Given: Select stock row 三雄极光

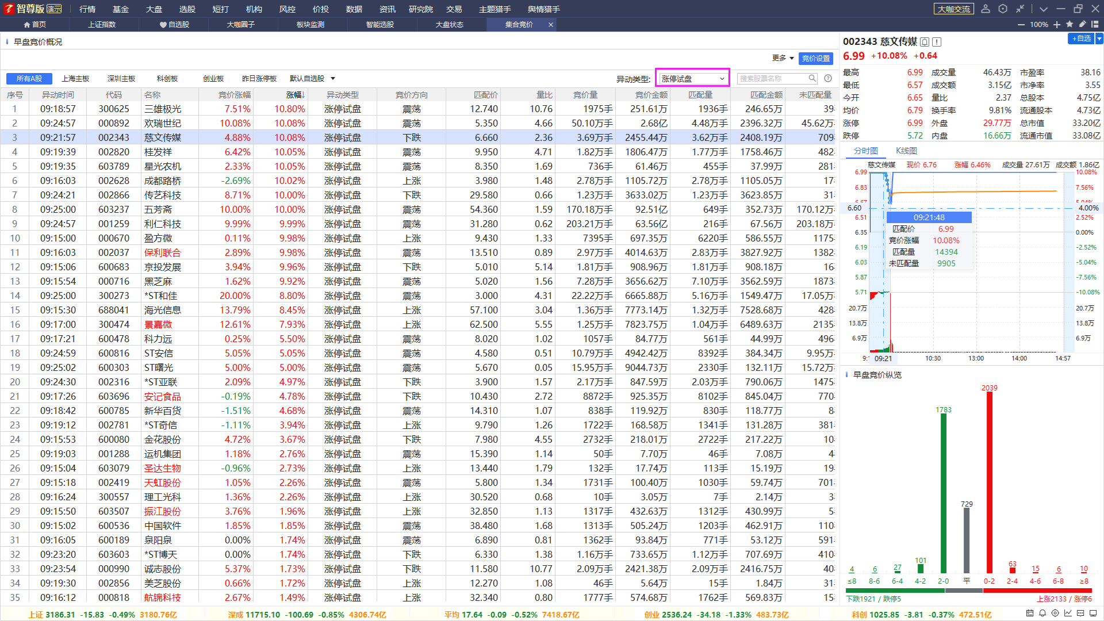Looking at the screenshot, I should coord(419,109).
